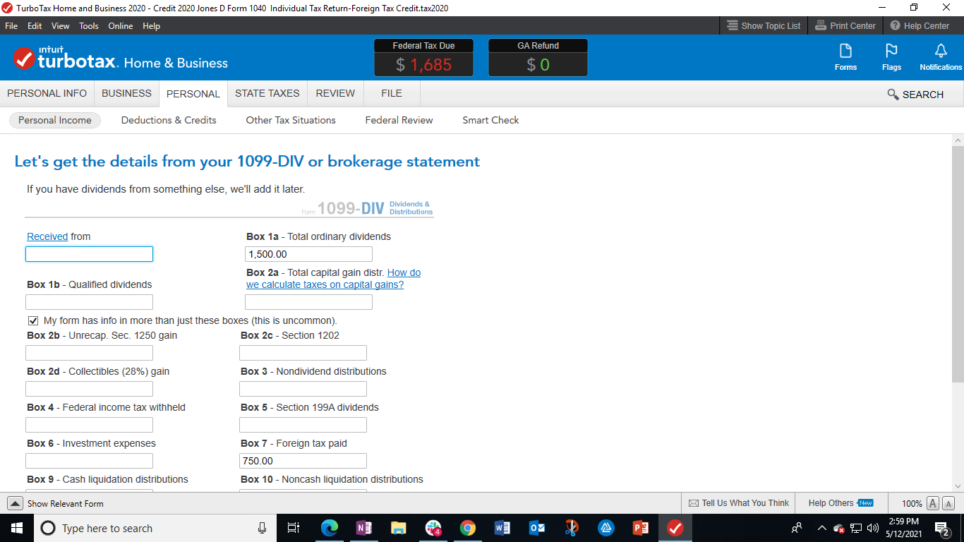Click Box 3 Nondividend distributions field
Image resolution: width=964 pixels, height=542 pixels.
coord(303,389)
